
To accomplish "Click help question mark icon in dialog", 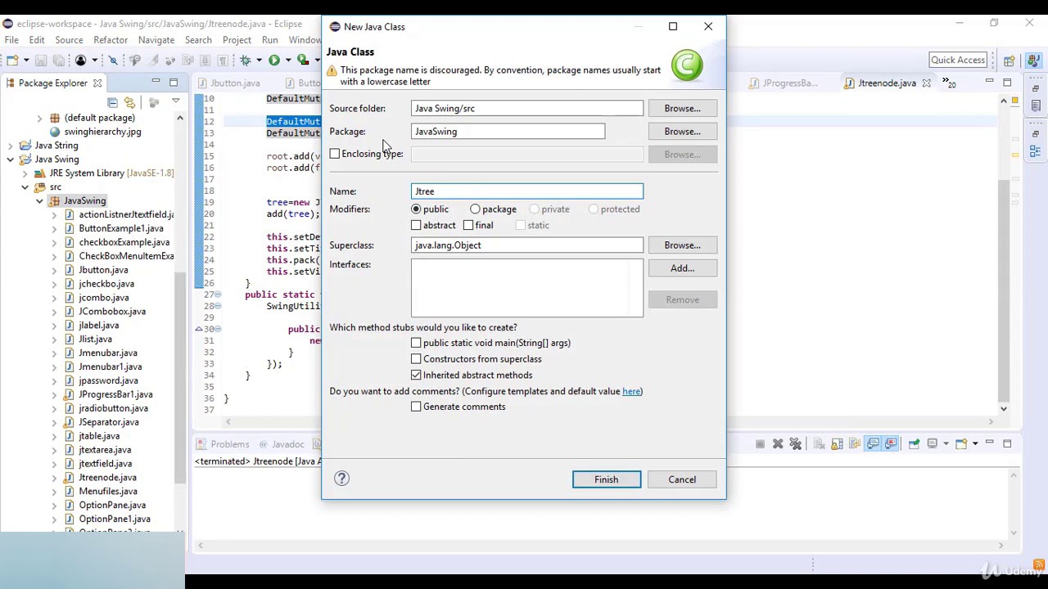I will [x=341, y=479].
